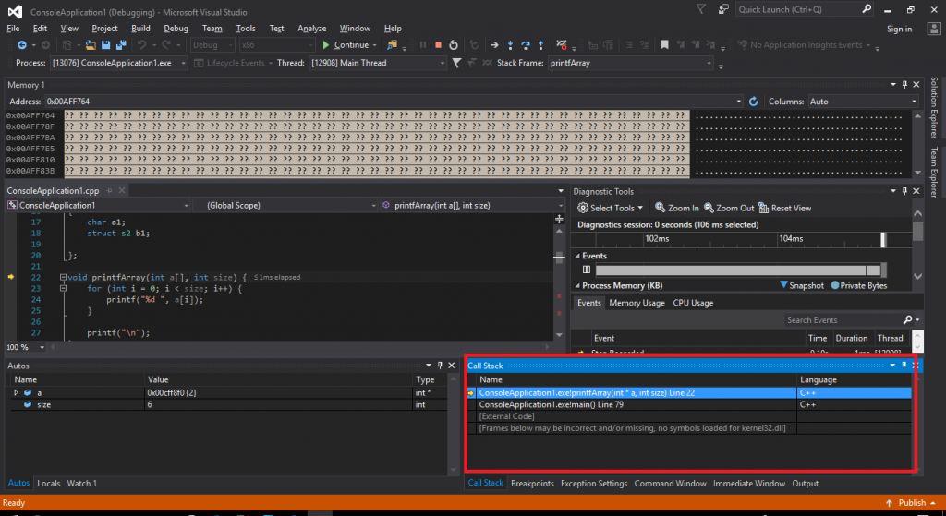Click Sign in link
This screenshot has width=946, height=516.
point(898,29)
